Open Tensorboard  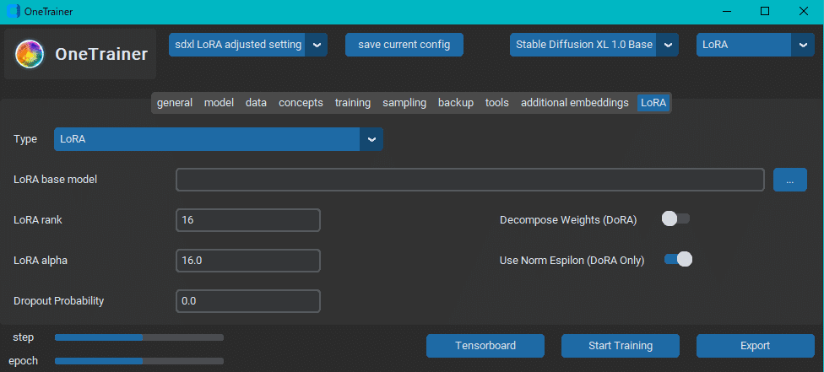coord(485,346)
